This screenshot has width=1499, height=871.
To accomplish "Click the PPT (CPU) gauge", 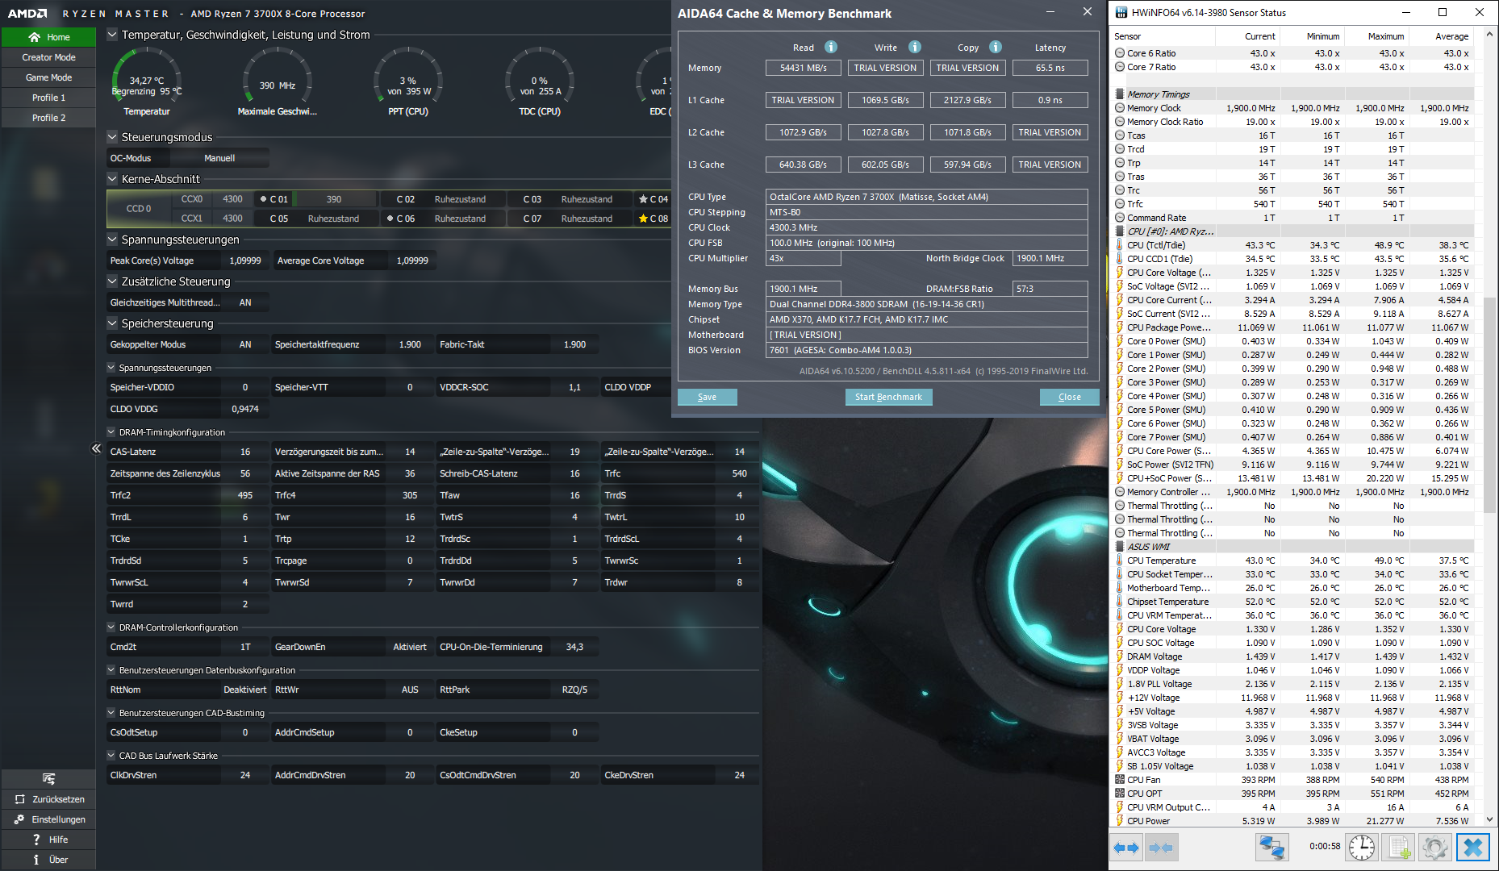I will click(x=408, y=81).
